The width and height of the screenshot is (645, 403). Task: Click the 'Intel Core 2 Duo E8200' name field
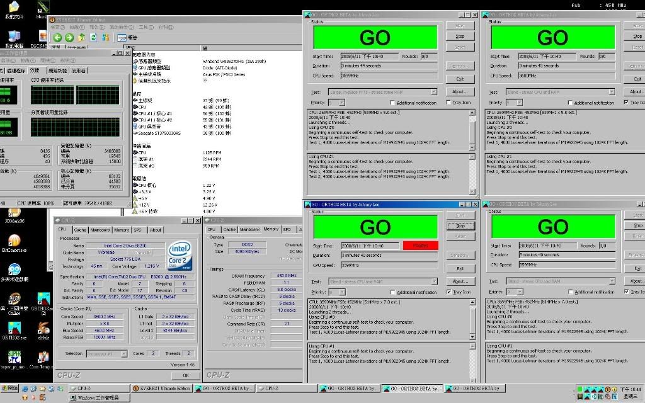coord(125,246)
